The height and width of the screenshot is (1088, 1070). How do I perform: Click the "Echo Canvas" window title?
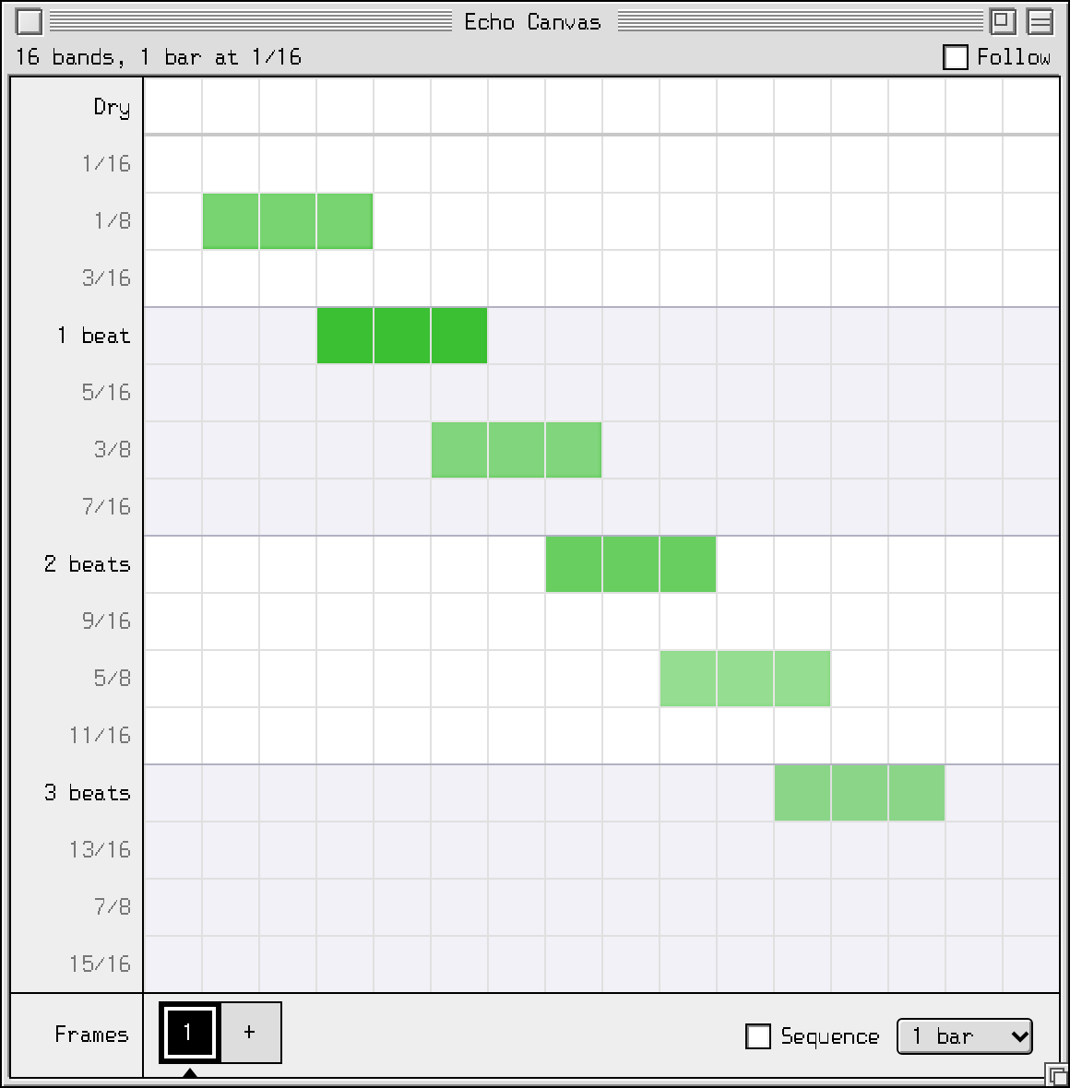coord(532,22)
